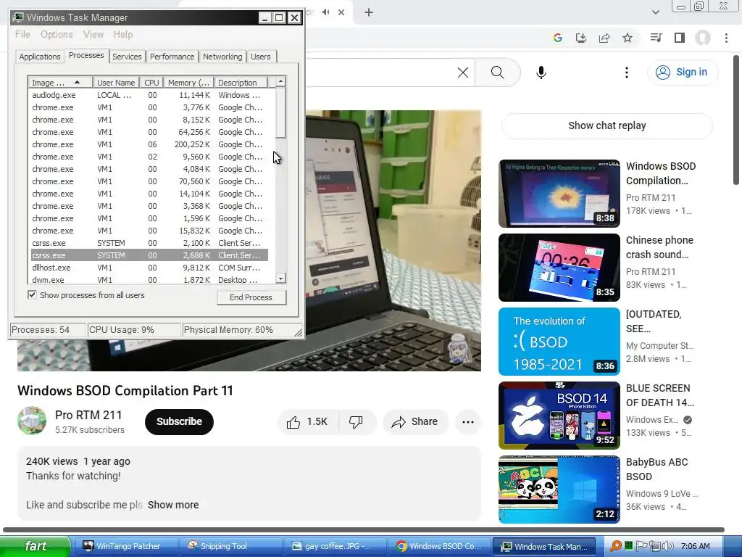This screenshot has height=557, width=742.
Task: Sort processes by Memory column
Action: tap(189, 83)
